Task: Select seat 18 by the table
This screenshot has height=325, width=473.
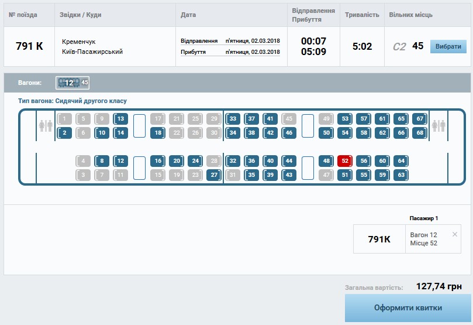Action: pos(157,133)
